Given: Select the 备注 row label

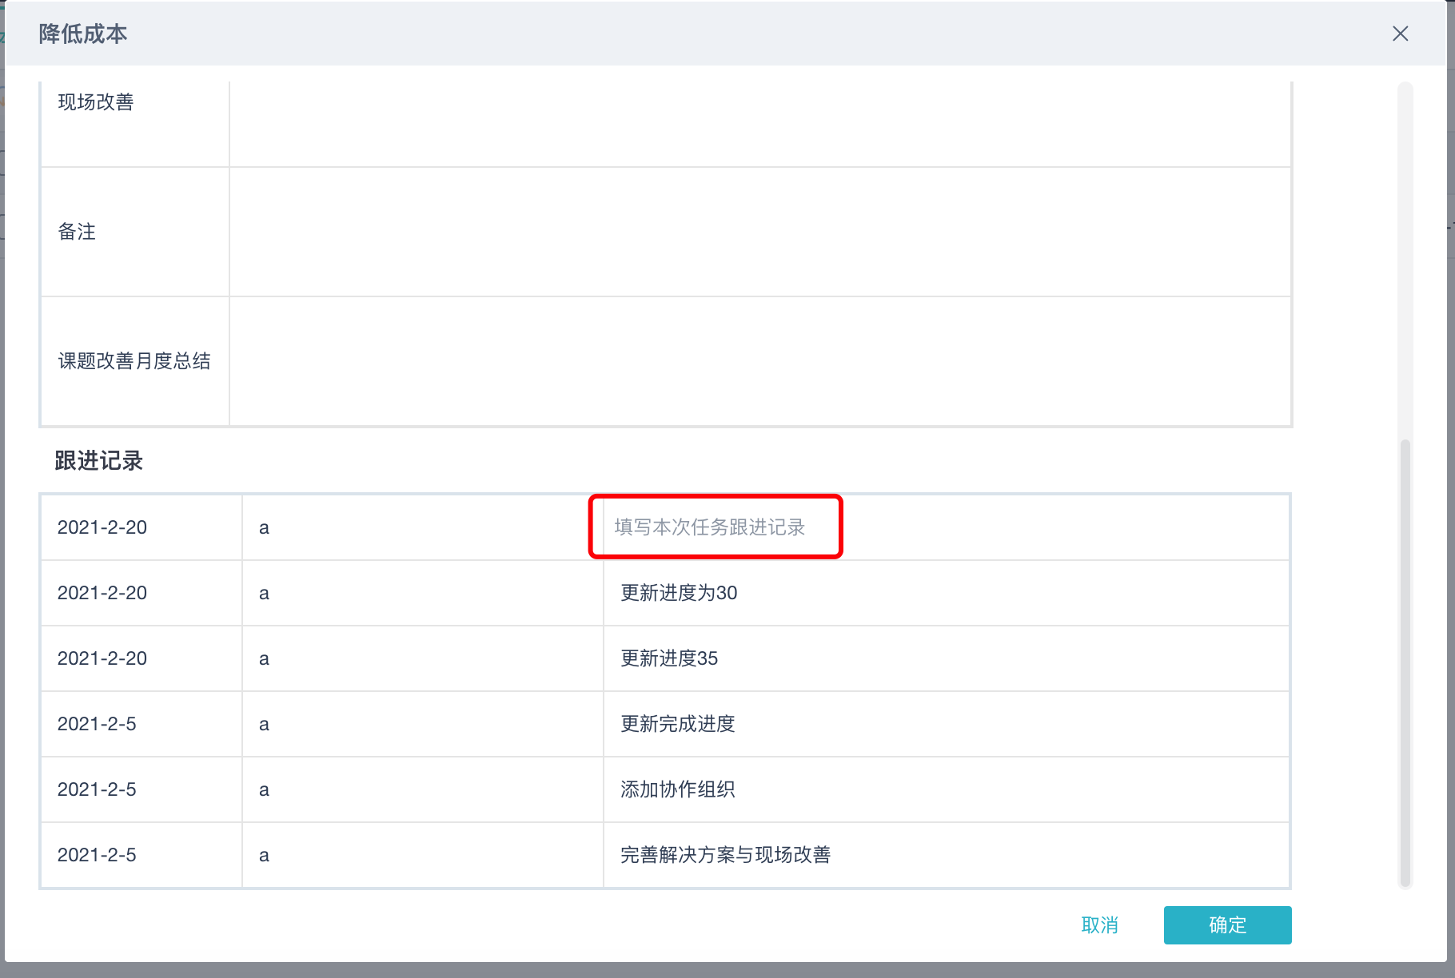Looking at the screenshot, I should click(77, 232).
